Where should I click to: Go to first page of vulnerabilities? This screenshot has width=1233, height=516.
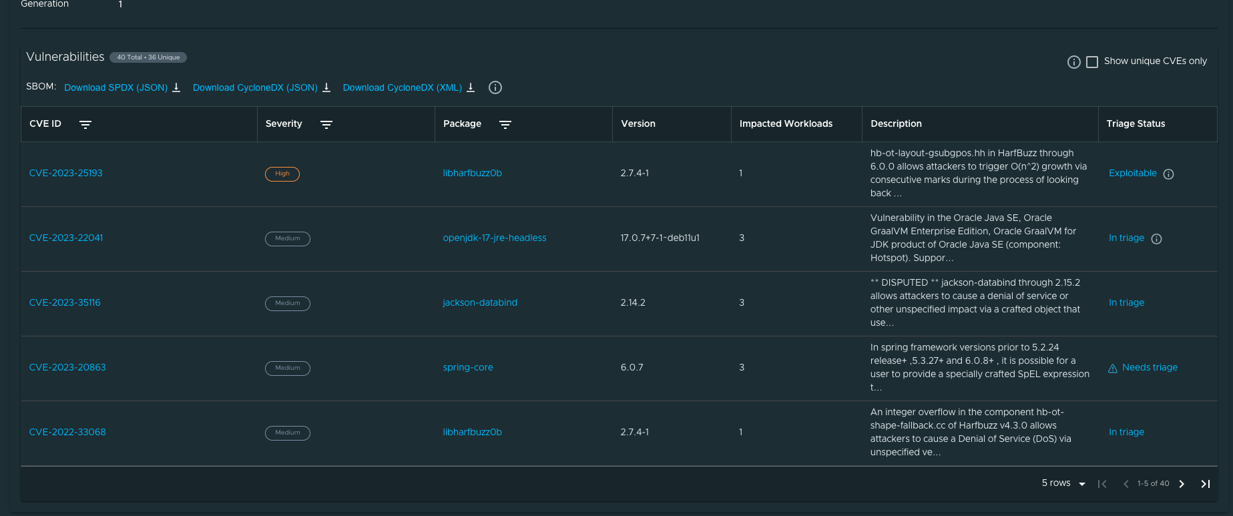click(x=1102, y=484)
